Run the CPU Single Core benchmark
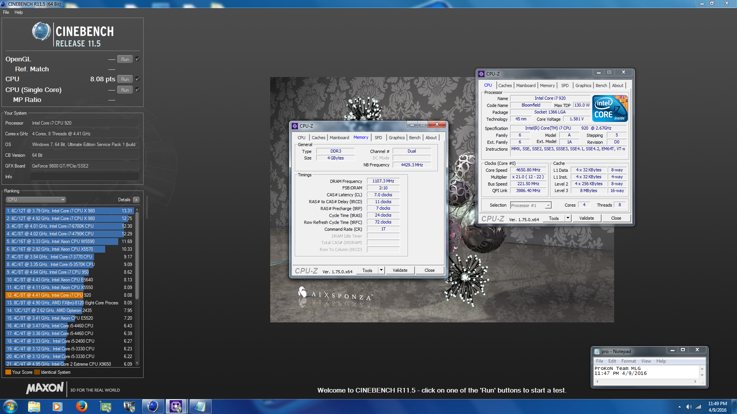This screenshot has width=737, height=414. point(125,90)
